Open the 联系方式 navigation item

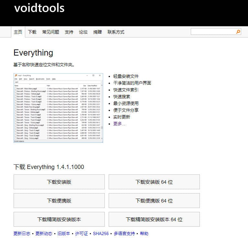tap(116, 32)
